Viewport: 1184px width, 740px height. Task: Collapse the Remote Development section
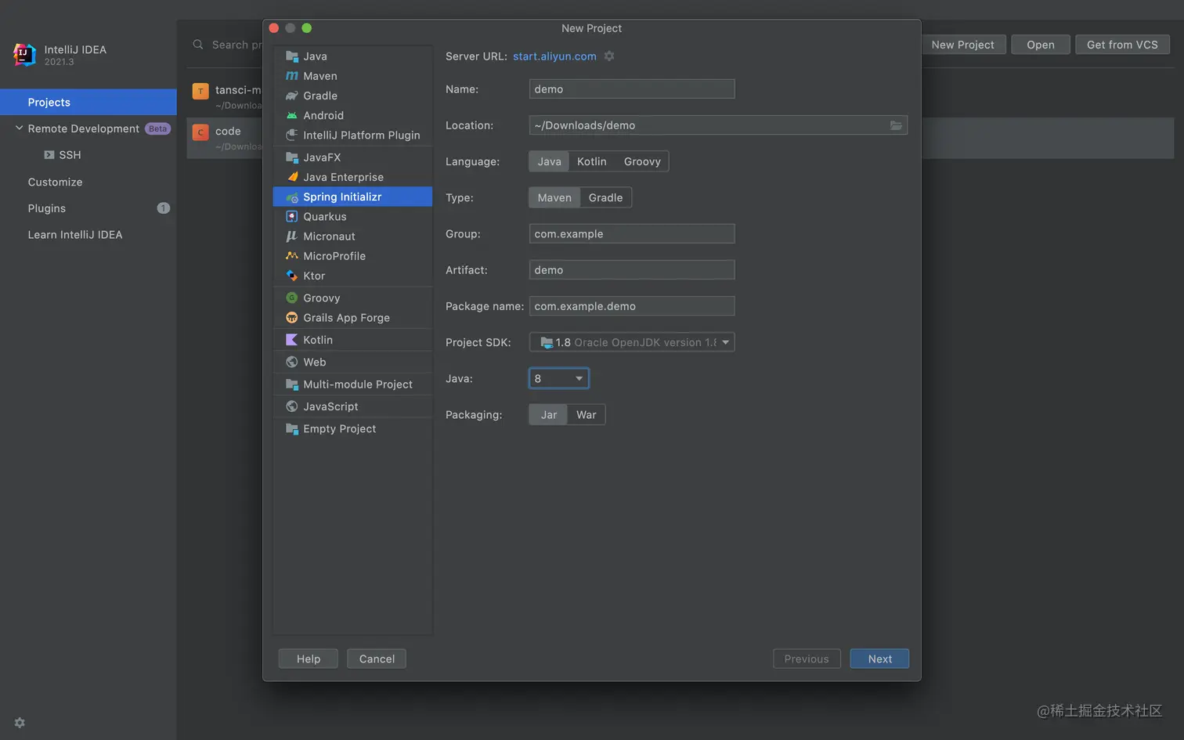(x=19, y=128)
